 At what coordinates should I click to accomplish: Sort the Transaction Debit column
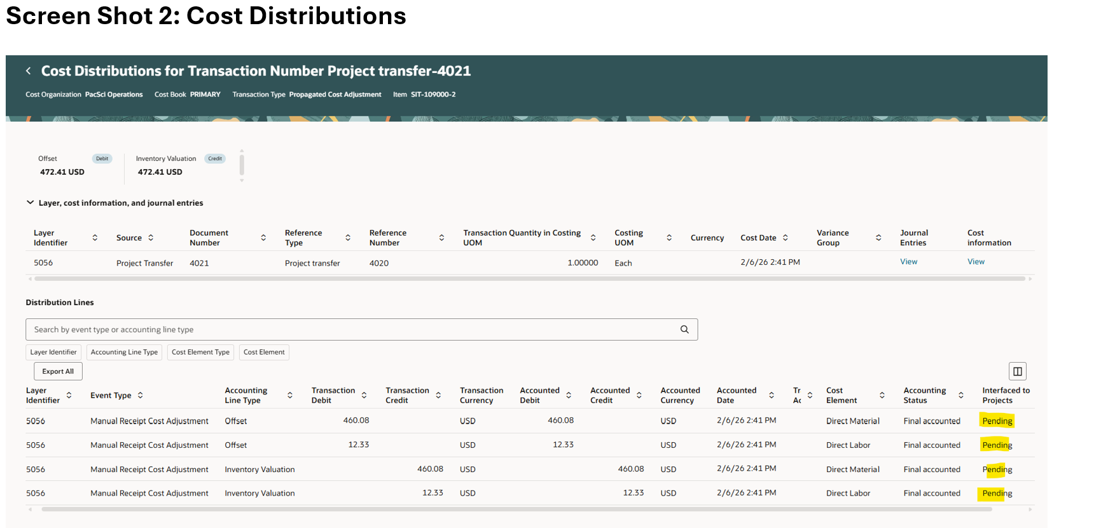(364, 395)
